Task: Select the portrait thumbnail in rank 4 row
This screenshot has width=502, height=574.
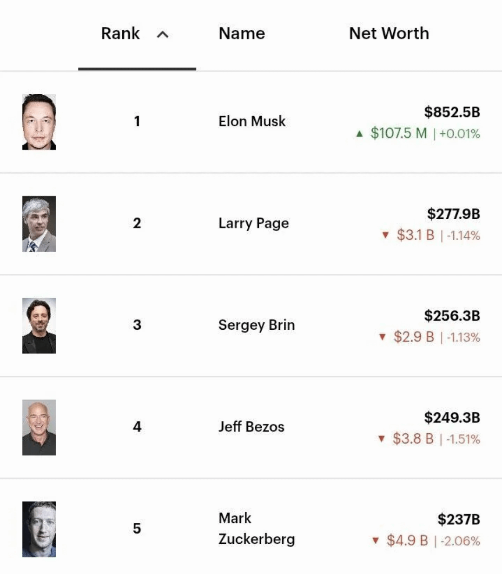Action: (39, 427)
